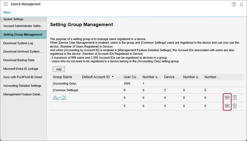Open the help question mark icon
This screenshot has height=141, width=247.
click(x=234, y=4)
